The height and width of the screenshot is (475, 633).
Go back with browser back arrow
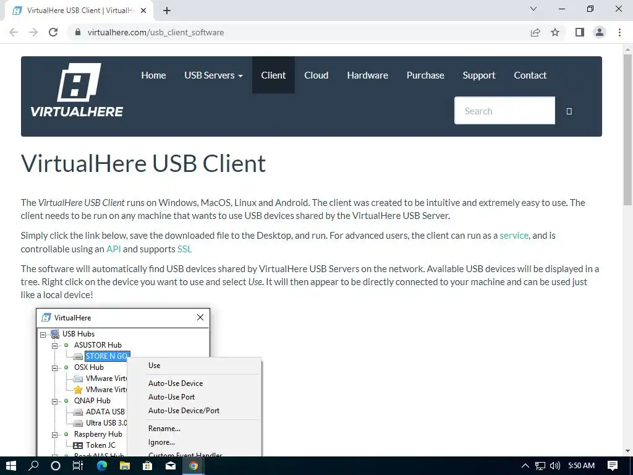[x=14, y=32]
